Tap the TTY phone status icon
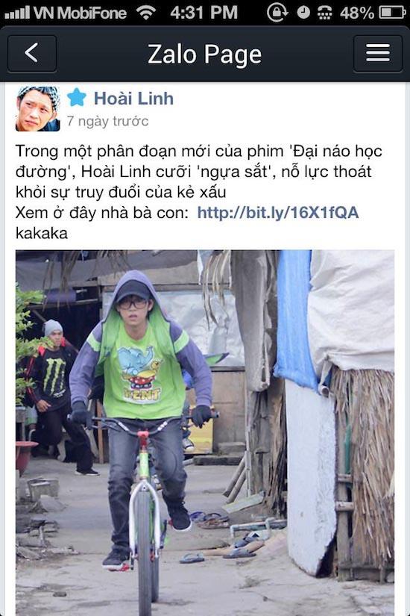Viewport: 410px width, 616px height. pos(324,13)
